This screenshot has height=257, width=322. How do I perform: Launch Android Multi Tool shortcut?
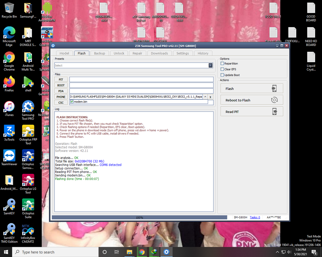coord(28,61)
